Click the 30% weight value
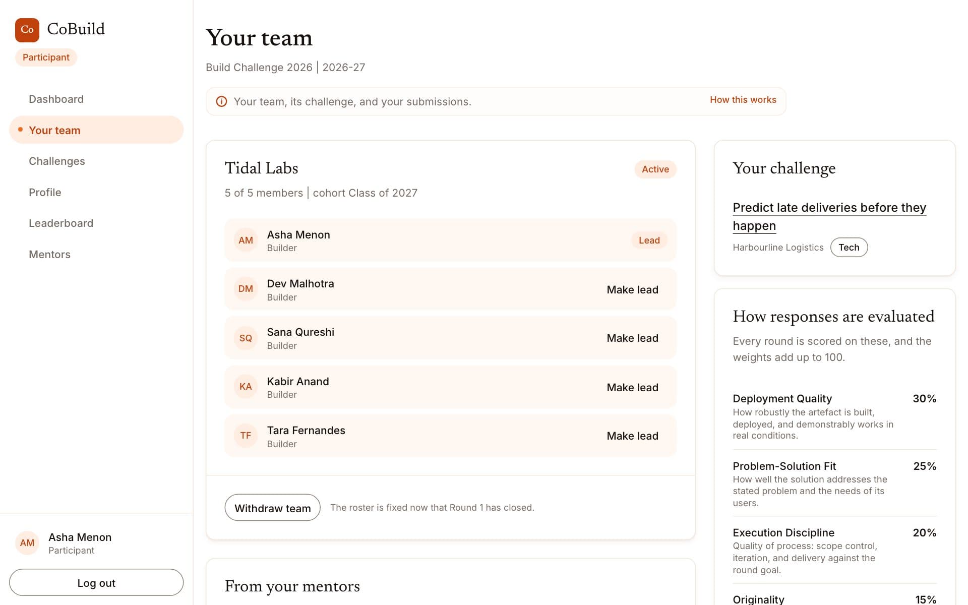This screenshot has width=968, height=605. [924, 399]
